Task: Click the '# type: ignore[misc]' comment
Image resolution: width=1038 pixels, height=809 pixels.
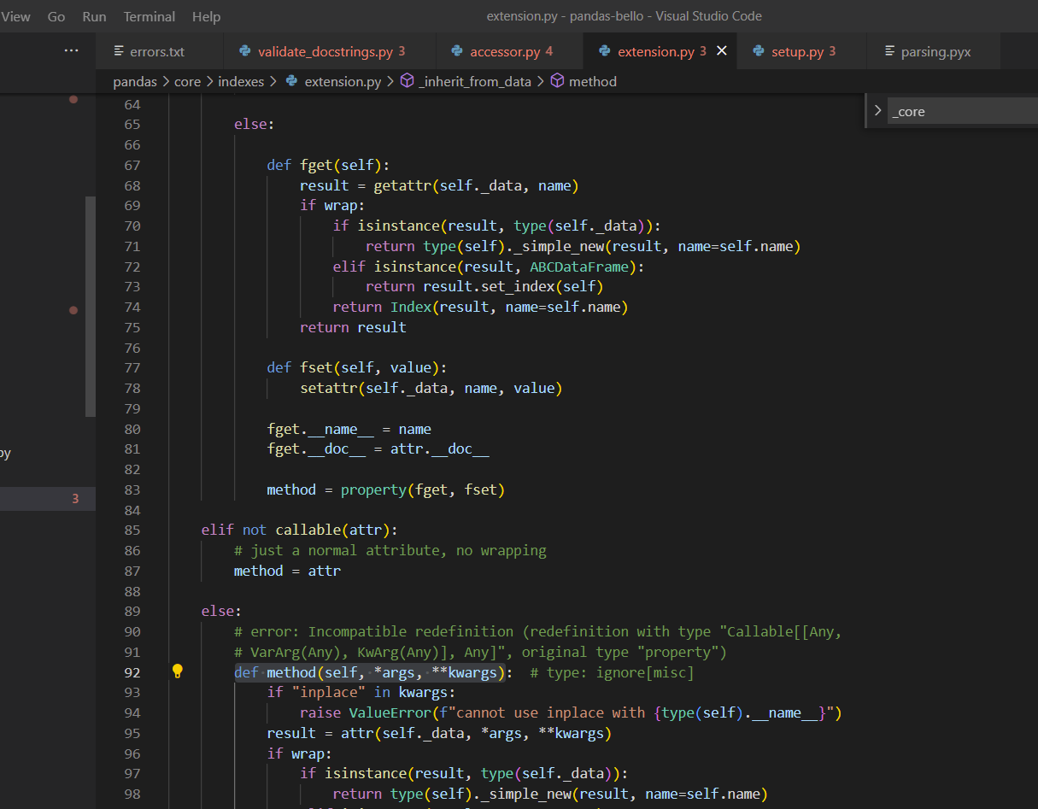Action: pos(612,672)
